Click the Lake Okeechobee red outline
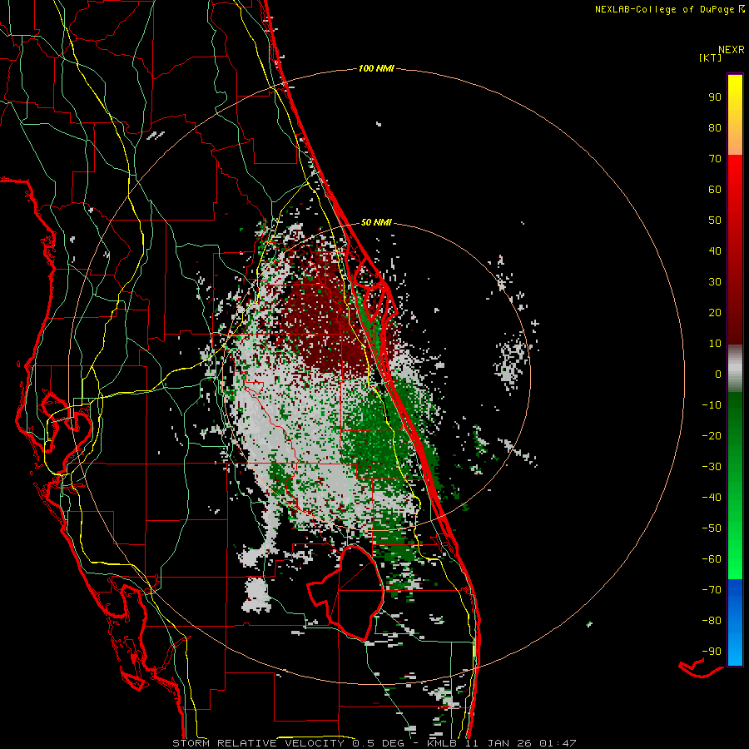The image size is (749, 749). tap(345, 593)
